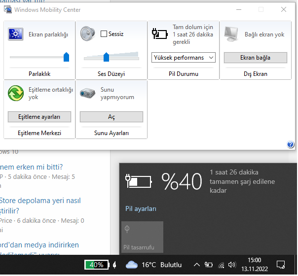Open the 'nem erken mi bitti?' forum link
Screen dimensions: 298x276
click(x=32, y=168)
